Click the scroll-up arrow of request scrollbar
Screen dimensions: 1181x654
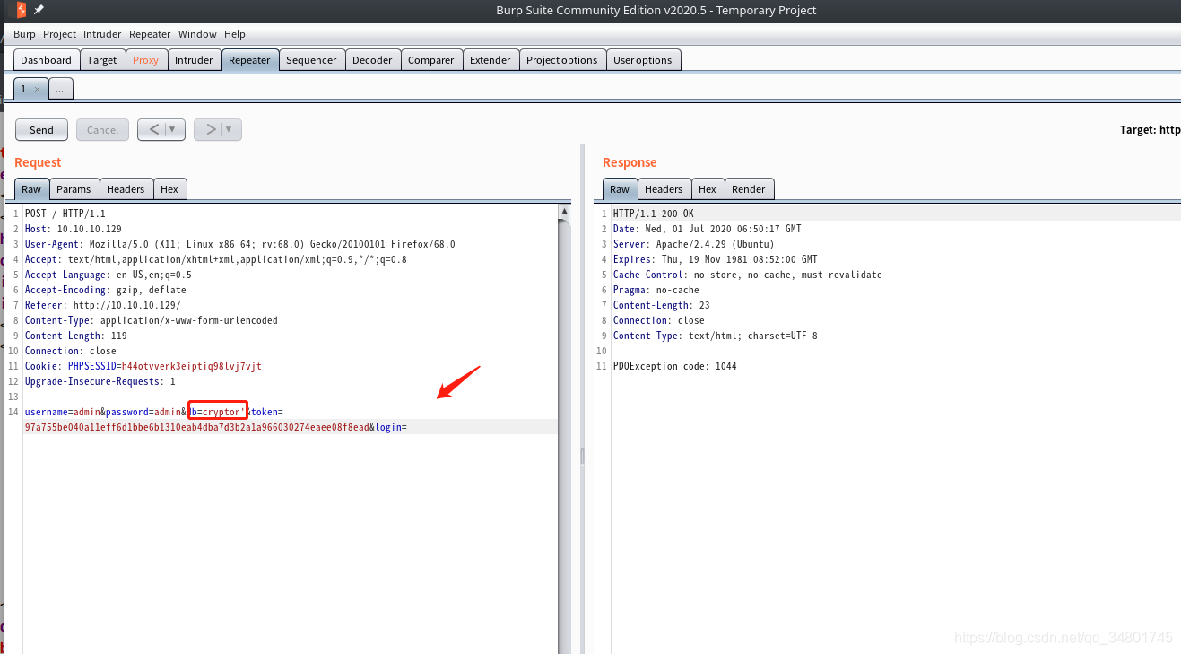[x=564, y=212]
